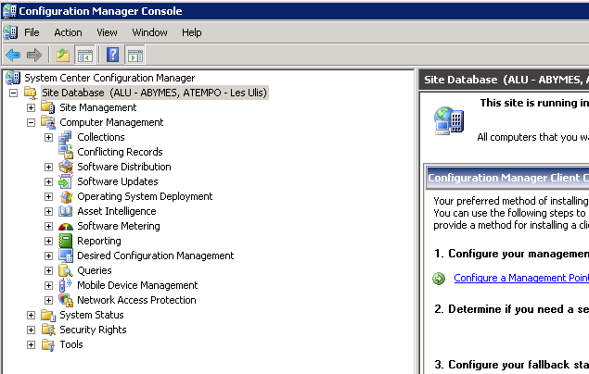Open the File menu
This screenshot has height=374, width=589.
point(32,32)
